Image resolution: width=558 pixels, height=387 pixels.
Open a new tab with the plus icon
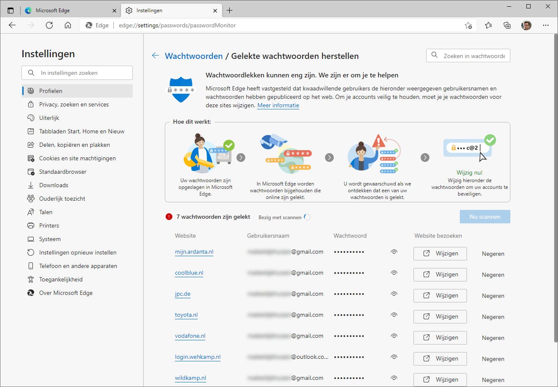229,11
